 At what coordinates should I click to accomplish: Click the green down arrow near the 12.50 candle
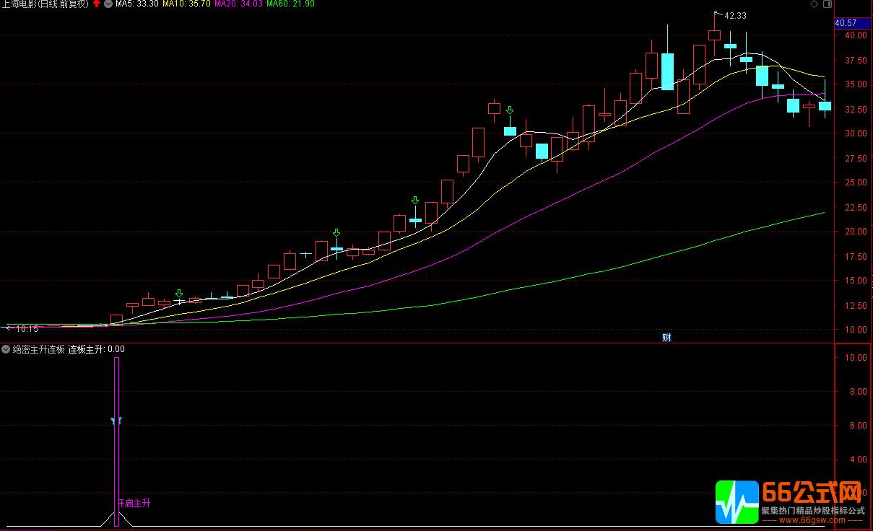[x=179, y=293]
